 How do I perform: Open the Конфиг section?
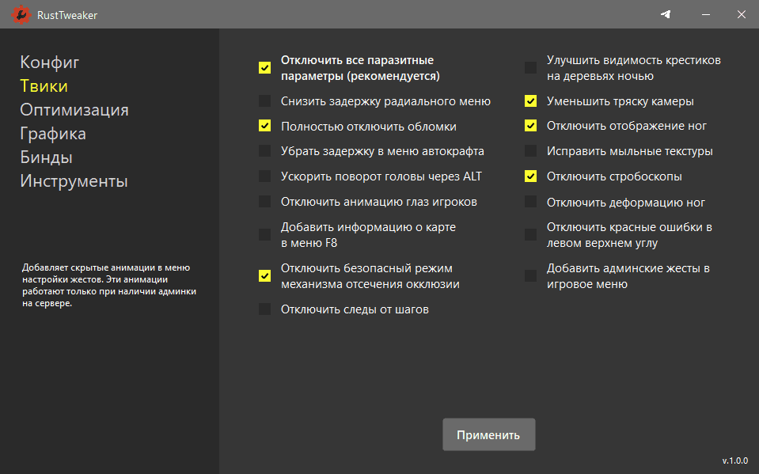point(50,63)
